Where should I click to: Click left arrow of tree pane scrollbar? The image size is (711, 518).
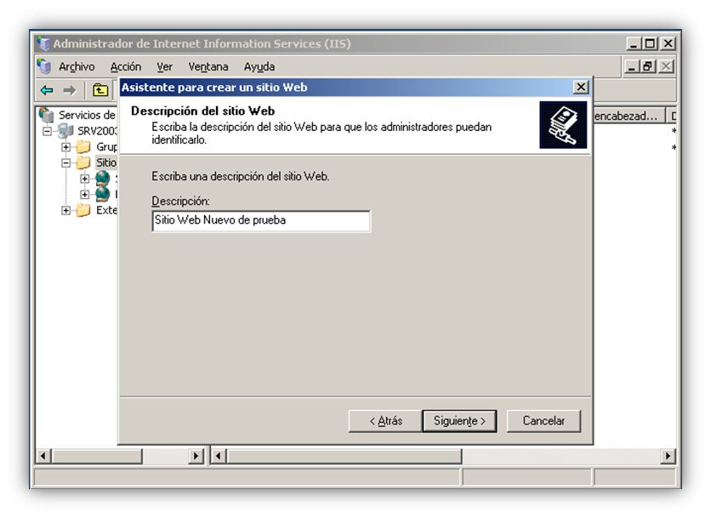pos(43,456)
